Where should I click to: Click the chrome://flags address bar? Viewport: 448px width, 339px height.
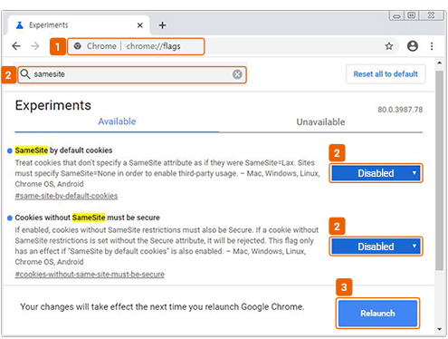click(x=136, y=46)
